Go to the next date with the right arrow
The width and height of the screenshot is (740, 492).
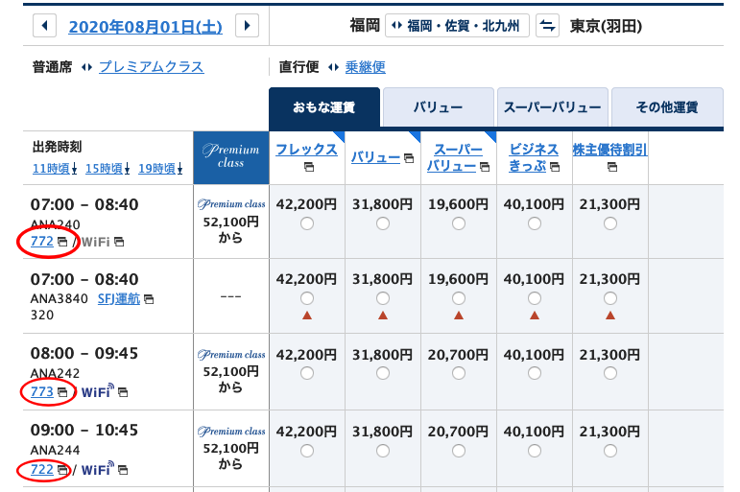pyautogui.click(x=247, y=26)
